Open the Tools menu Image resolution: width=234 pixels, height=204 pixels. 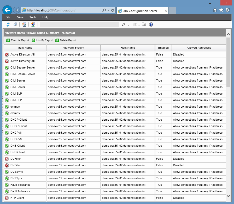(x=33, y=17)
